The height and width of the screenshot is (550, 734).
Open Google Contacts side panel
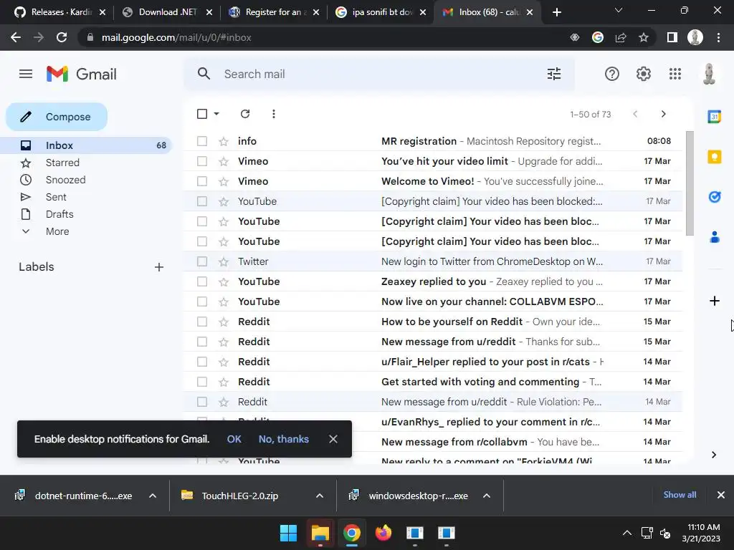(x=715, y=237)
